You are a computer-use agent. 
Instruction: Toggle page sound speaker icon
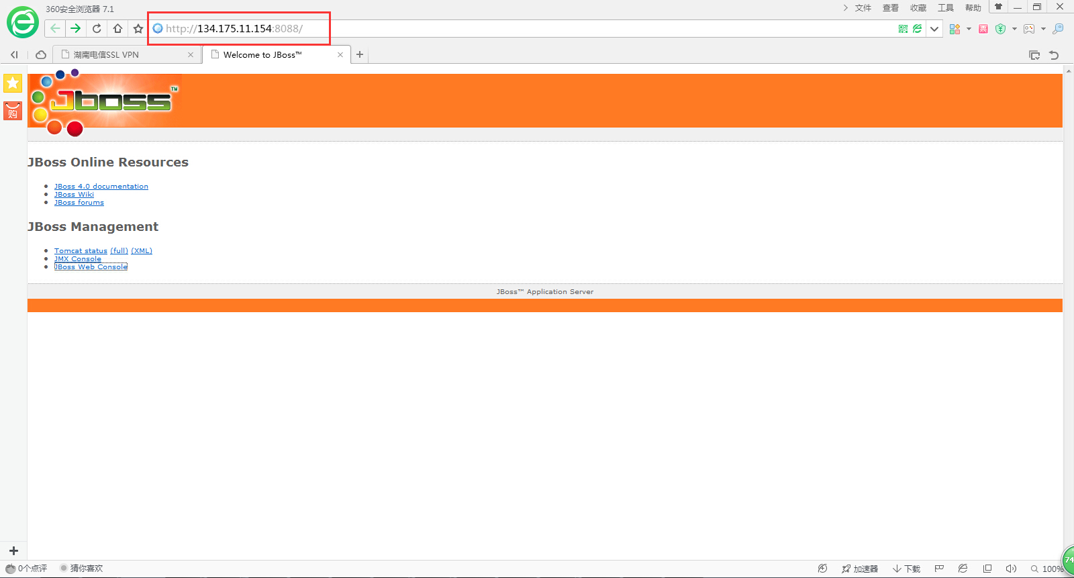pyautogui.click(x=1011, y=569)
